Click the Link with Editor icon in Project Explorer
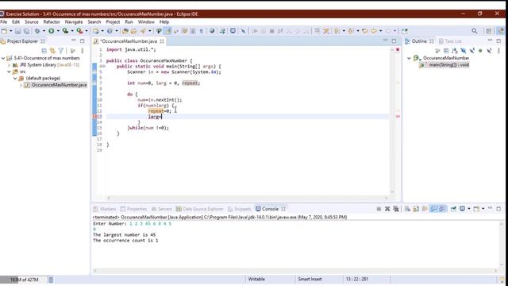Image resolution: width=508 pixels, height=286 pixels. (52, 51)
